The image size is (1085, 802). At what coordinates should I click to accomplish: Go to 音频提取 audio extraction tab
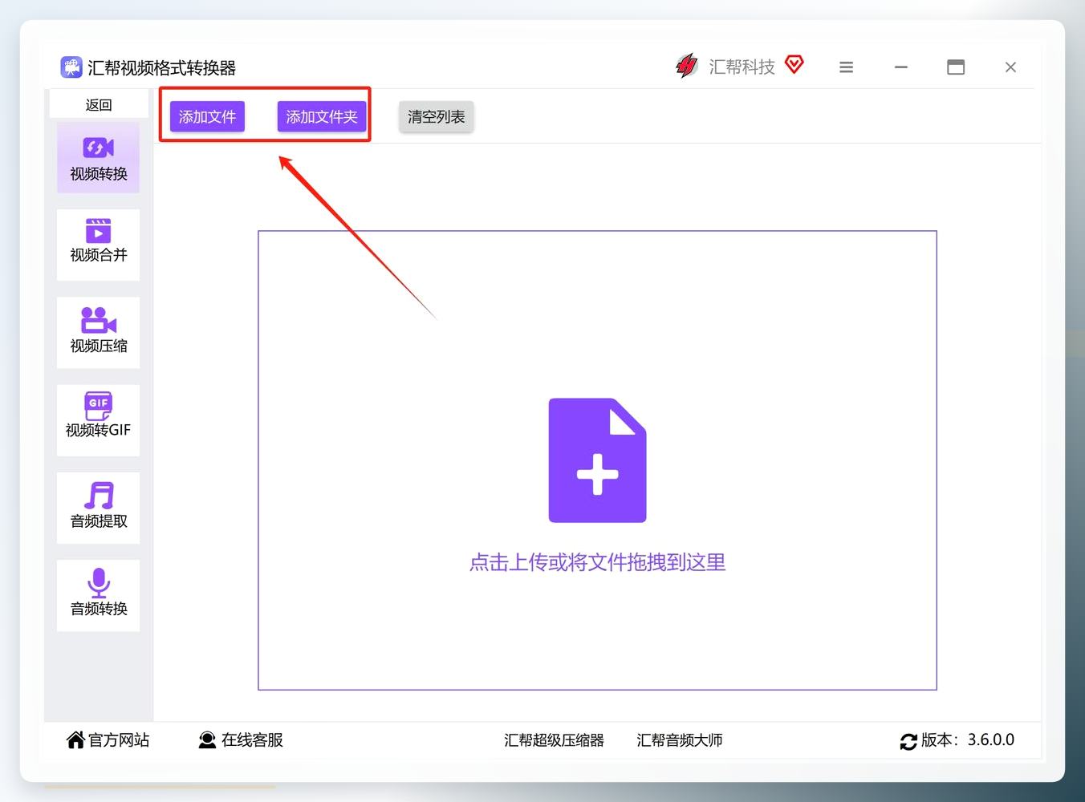click(x=98, y=508)
